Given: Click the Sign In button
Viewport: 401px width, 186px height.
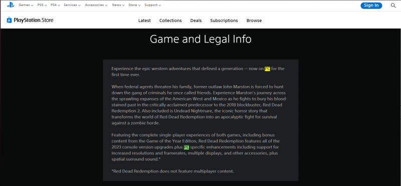Looking at the screenshot, I should point(371,5).
